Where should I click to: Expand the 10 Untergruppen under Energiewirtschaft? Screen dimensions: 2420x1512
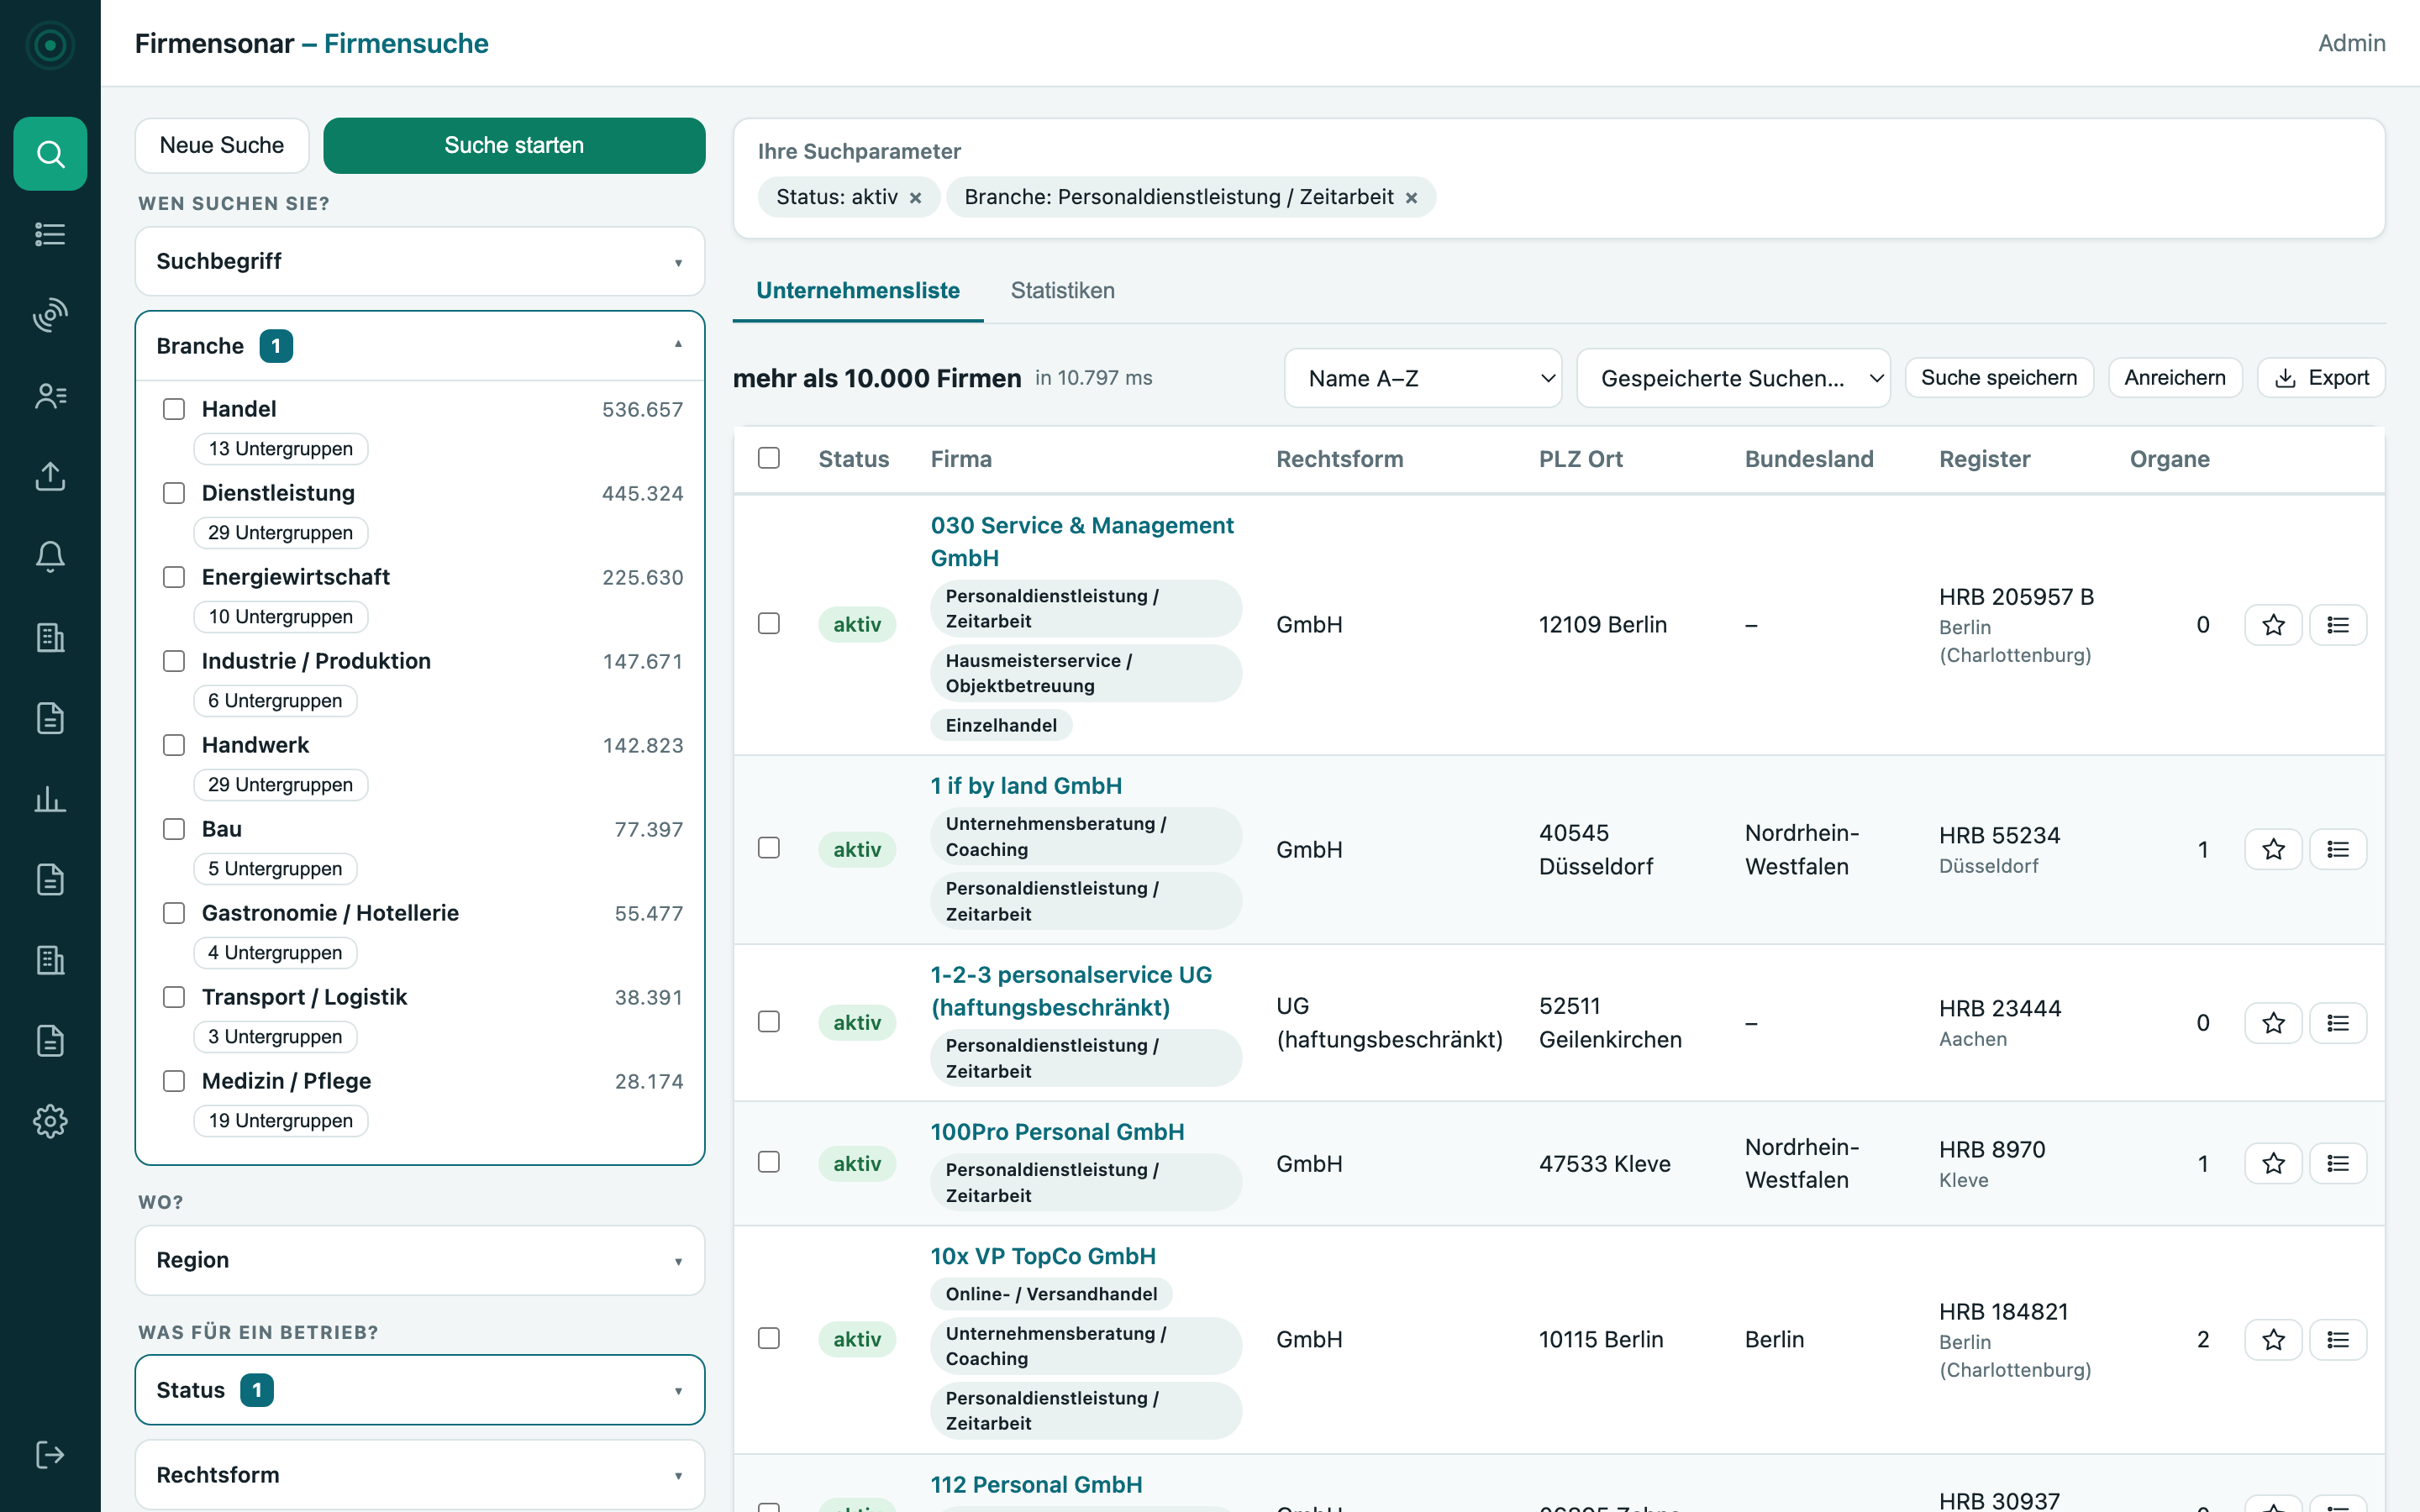[x=281, y=617]
